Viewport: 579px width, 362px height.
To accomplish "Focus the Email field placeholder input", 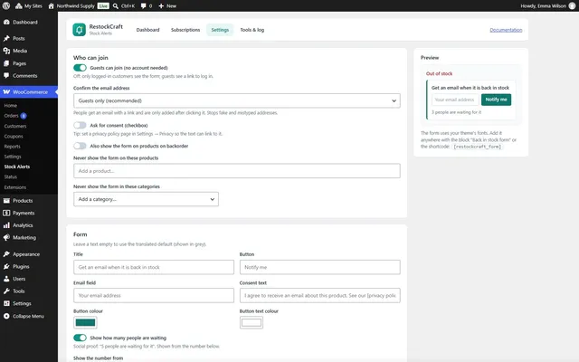I will point(154,296).
